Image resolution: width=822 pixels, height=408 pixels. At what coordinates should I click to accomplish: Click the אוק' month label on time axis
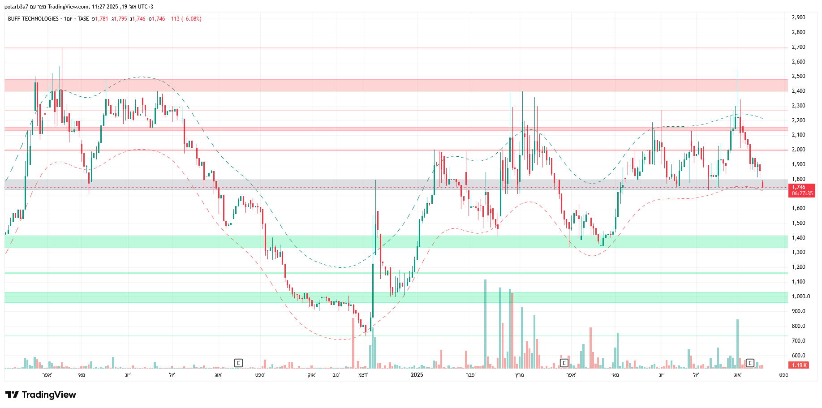311,375
